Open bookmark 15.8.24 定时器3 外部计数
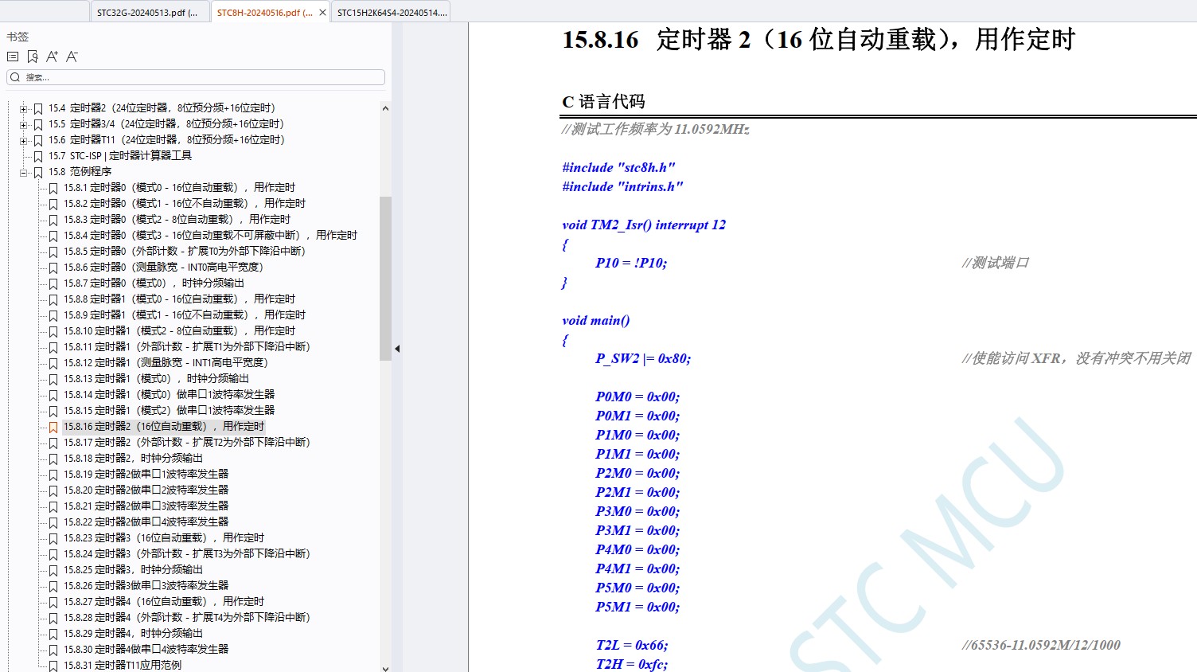1197x672 pixels. coord(187,554)
